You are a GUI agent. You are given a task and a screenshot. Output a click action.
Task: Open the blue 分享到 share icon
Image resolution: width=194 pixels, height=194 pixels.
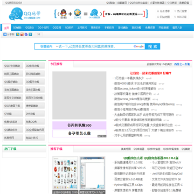pyautogui.click(x=5, y=34)
